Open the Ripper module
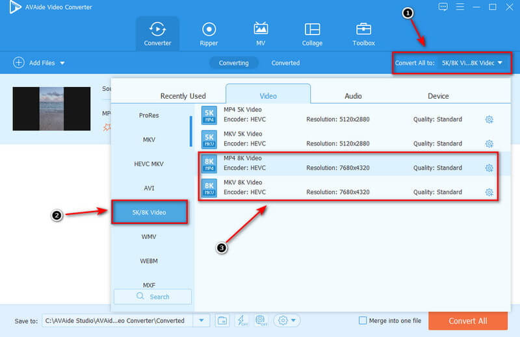 click(209, 34)
